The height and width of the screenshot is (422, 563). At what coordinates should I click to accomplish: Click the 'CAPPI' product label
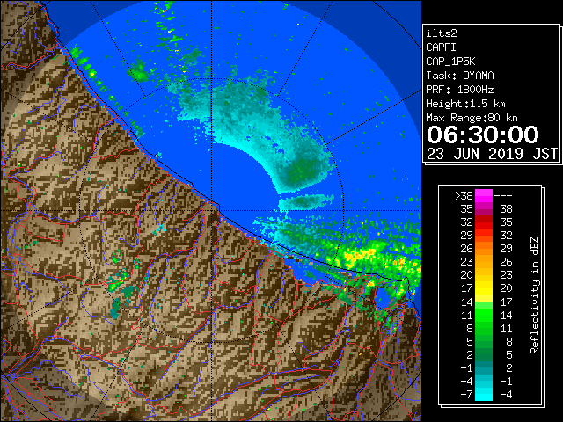pyautogui.click(x=441, y=47)
